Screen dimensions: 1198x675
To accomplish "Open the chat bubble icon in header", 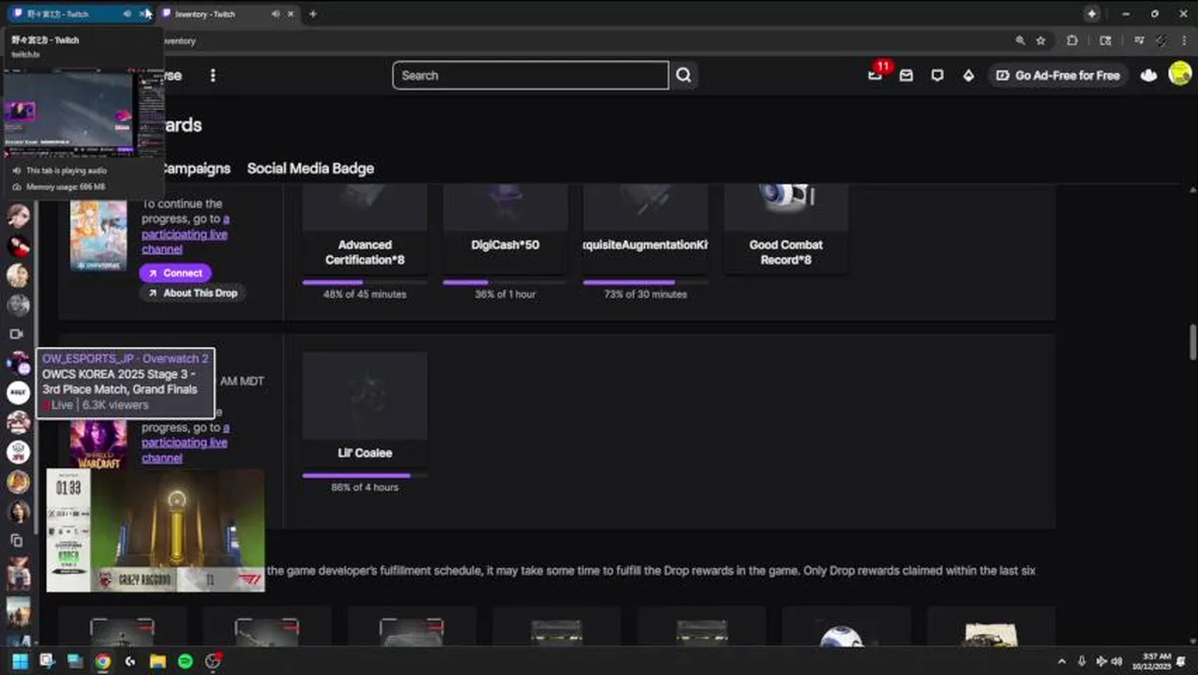I will click(937, 75).
